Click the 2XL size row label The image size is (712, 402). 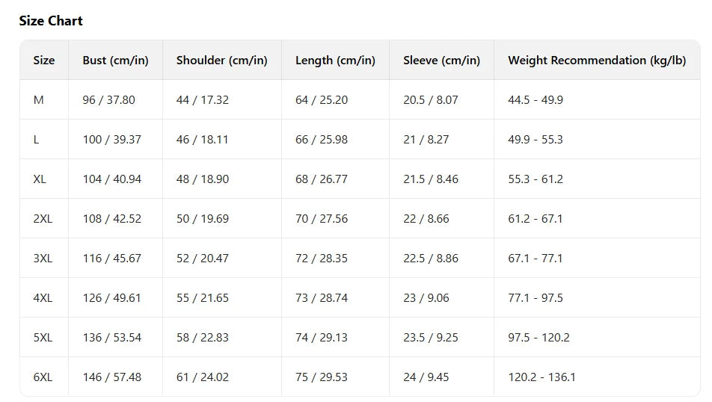43,219
